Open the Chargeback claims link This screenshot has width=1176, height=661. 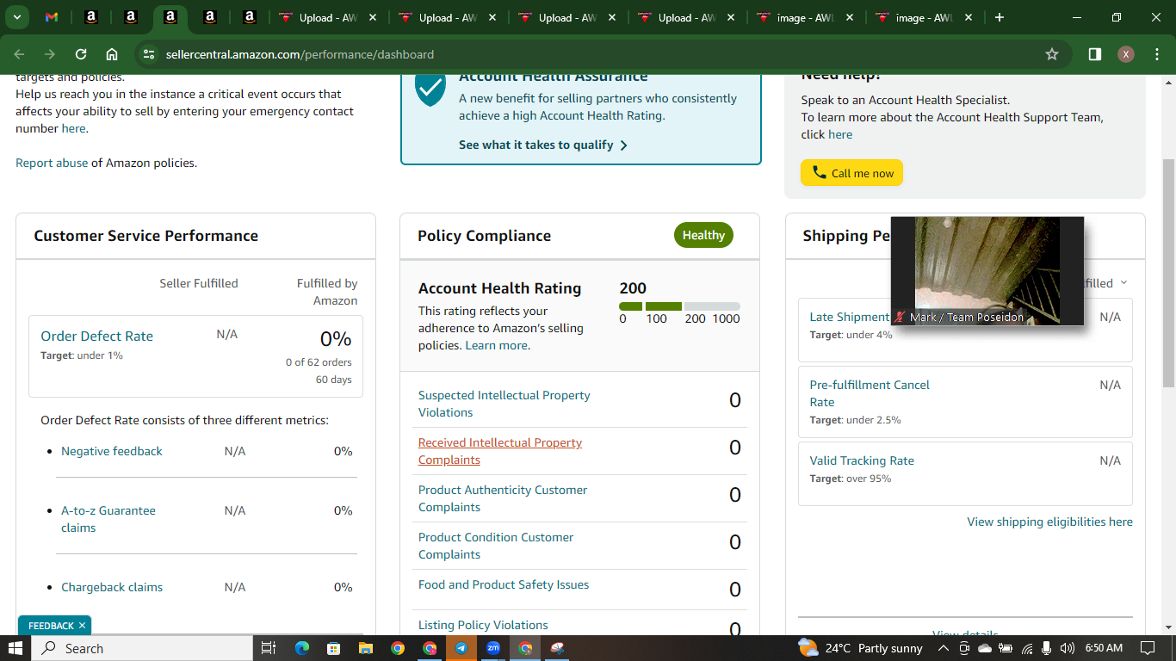pos(112,587)
